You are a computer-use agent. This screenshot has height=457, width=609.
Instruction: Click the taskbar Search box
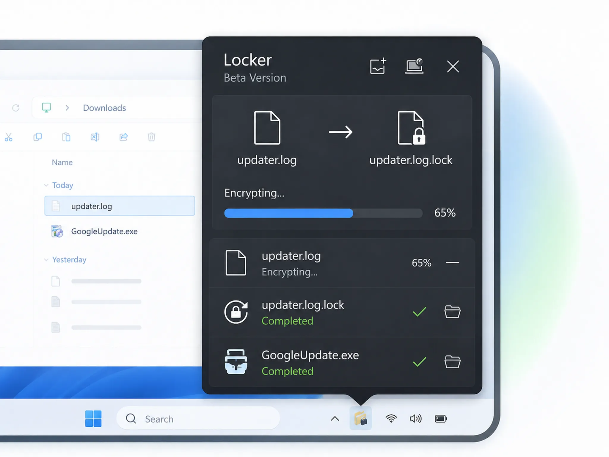tap(198, 419)
